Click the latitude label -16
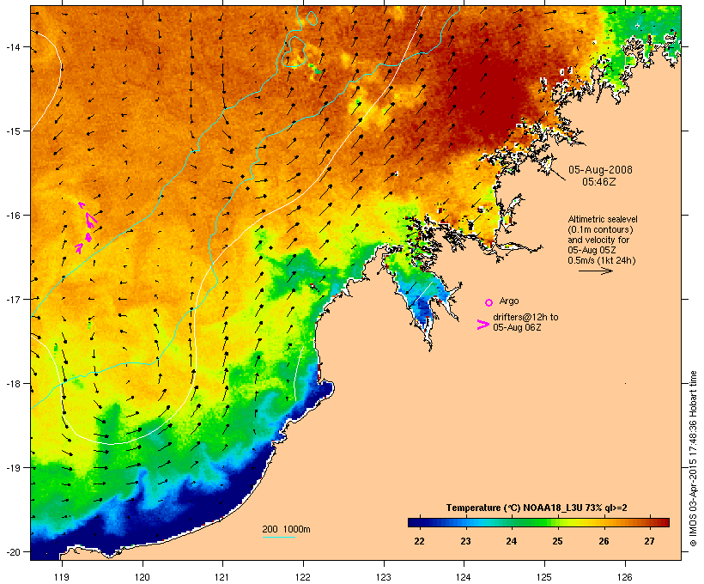 12,216
